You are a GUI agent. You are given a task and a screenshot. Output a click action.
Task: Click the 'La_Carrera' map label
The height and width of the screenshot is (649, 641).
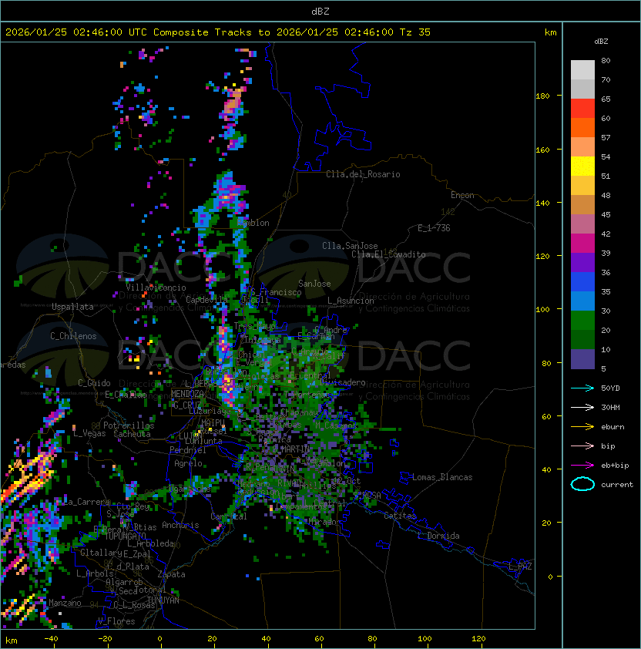[x=86, y=502]
